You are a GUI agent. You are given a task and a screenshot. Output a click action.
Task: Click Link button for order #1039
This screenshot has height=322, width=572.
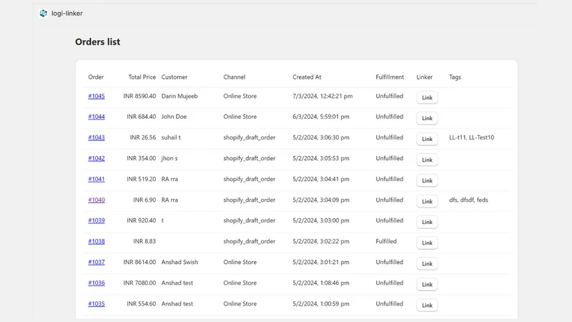[427, 222]
